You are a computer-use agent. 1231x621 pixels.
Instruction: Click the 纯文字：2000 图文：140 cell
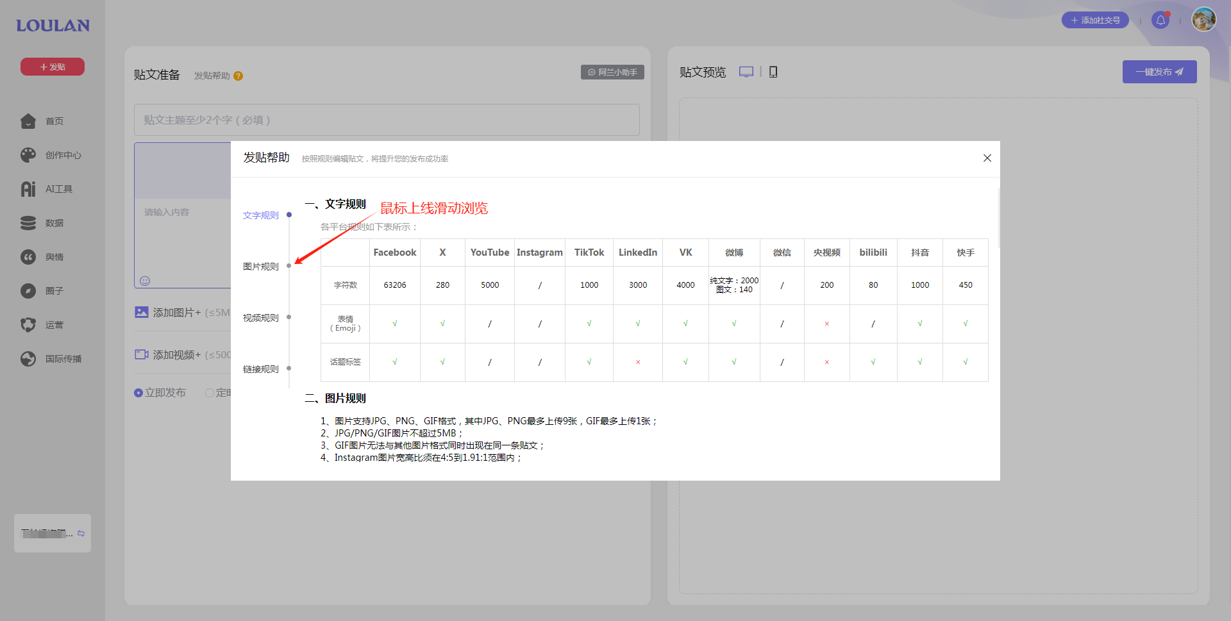734,285
